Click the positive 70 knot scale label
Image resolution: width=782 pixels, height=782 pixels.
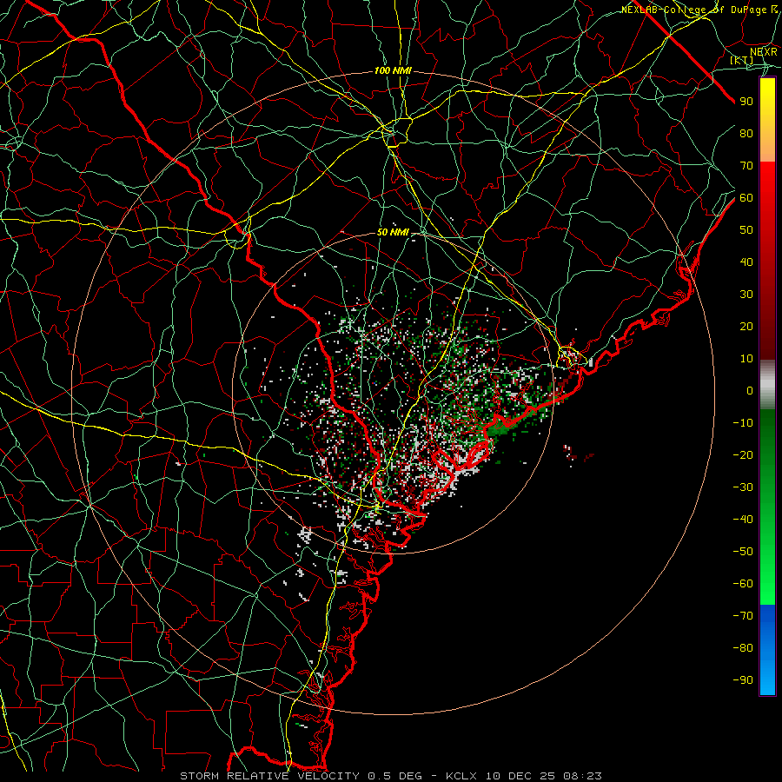click(x=746, y=166)
